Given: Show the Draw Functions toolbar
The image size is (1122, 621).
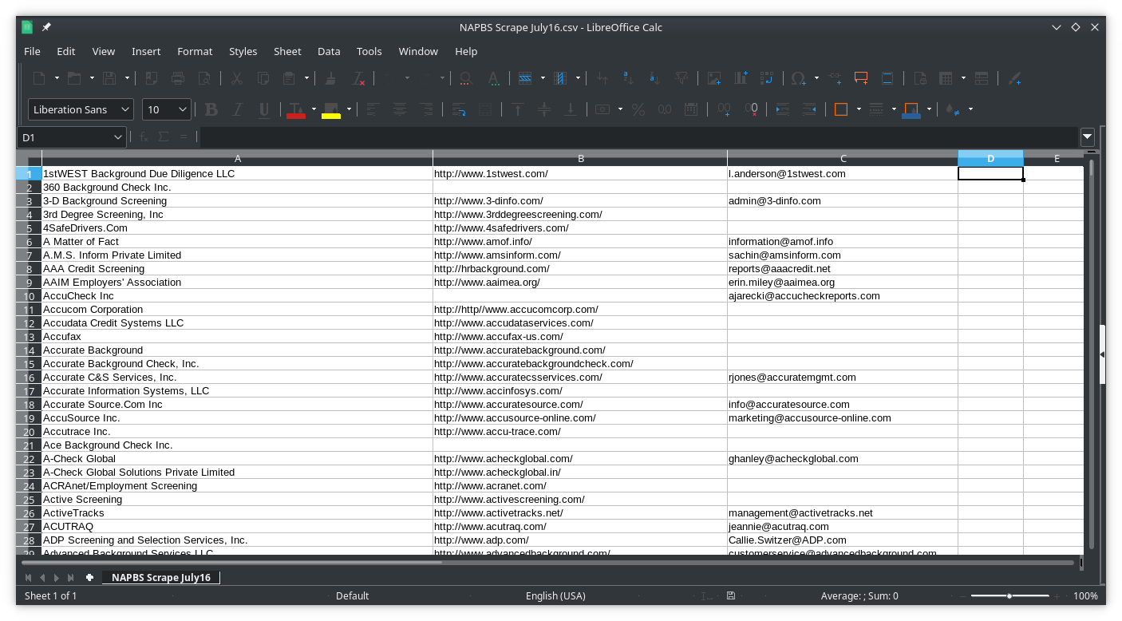Looking at the screenshot, I should [1015, 78].
